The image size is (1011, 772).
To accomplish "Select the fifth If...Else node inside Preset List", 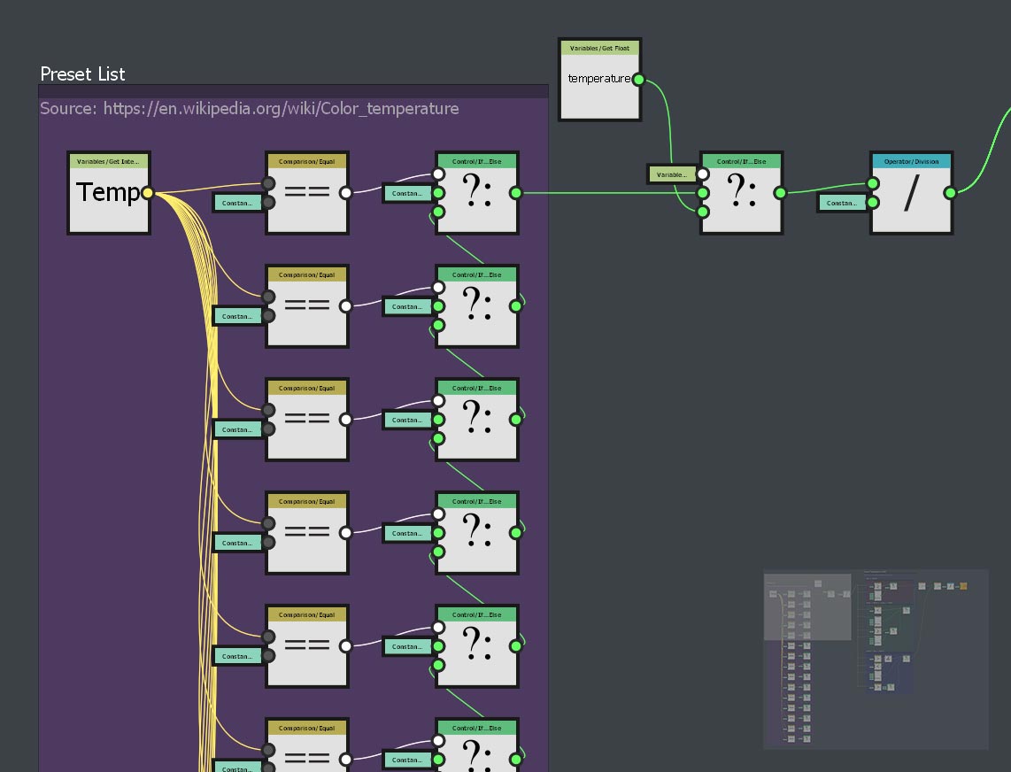I will tap(477, 646).
